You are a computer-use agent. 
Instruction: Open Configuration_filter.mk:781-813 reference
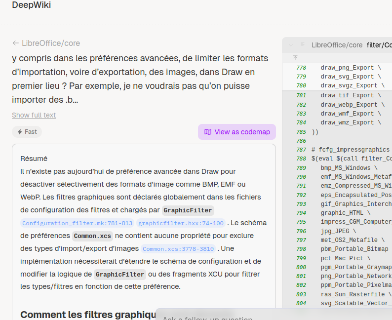tap(77, 223)
